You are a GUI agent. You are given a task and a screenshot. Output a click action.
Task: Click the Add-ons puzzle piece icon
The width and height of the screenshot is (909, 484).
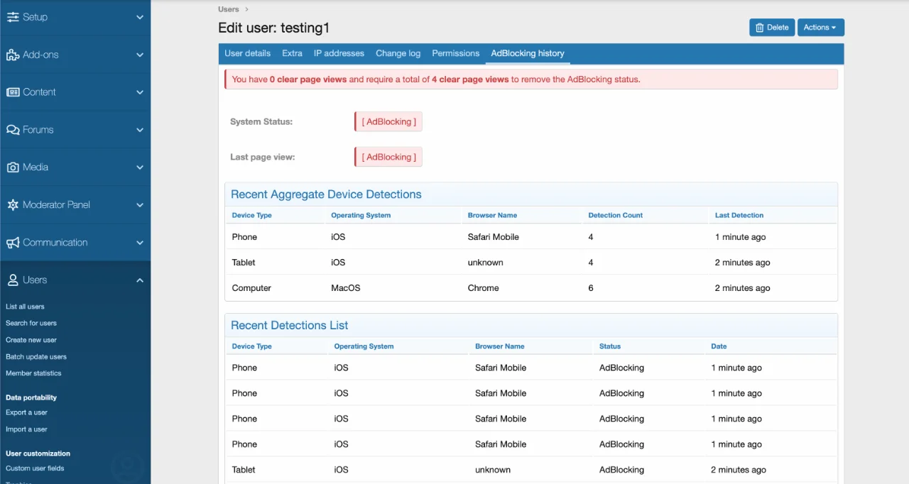[x=13, y=55]
